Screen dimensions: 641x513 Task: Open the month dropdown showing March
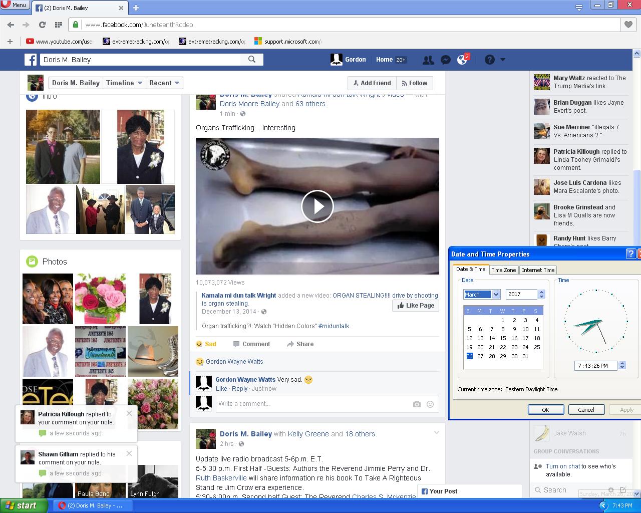point(496,295)
